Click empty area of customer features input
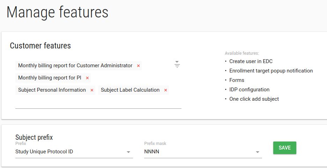Screen dimensions: 327x168 [x=98, y=102]
